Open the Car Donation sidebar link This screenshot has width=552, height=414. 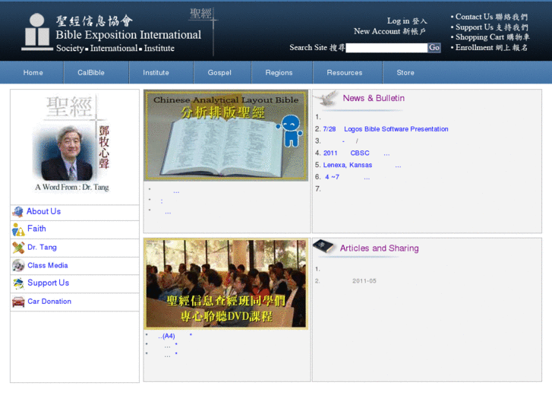[49, 302]
